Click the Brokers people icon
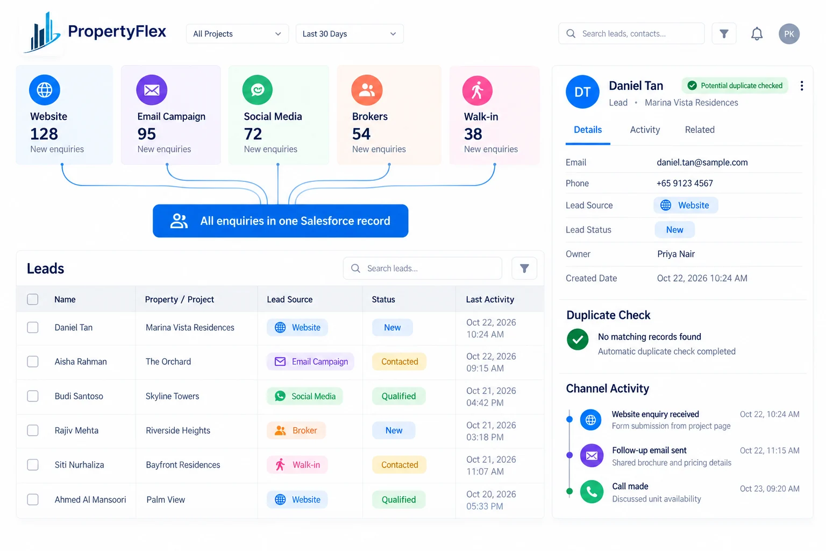The image size is (826, 551). (x=367, y=90)
